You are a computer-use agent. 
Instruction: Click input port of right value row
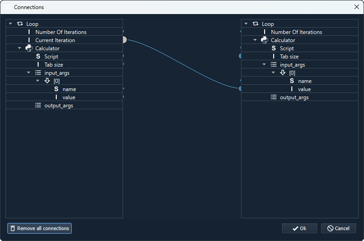point(240,88)
